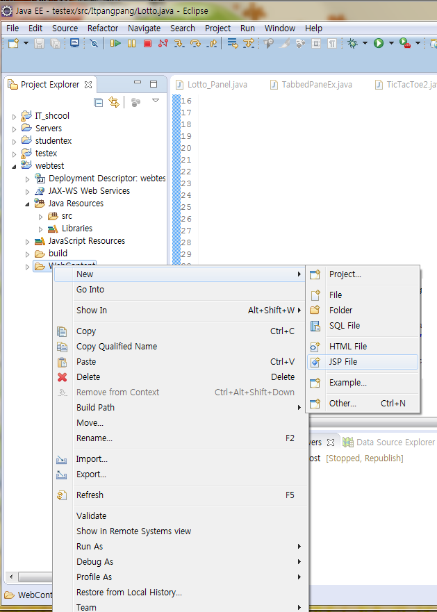Choose Project... from New submenu
This screenshot has width=437, height=612.
363,274
